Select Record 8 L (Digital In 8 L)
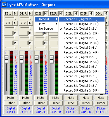The width and height of the screenshot is (109, 117). (x=82, y=86)
